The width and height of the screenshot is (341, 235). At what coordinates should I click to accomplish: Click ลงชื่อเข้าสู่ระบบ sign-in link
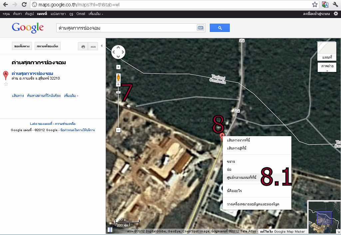[x=316, y=14]
